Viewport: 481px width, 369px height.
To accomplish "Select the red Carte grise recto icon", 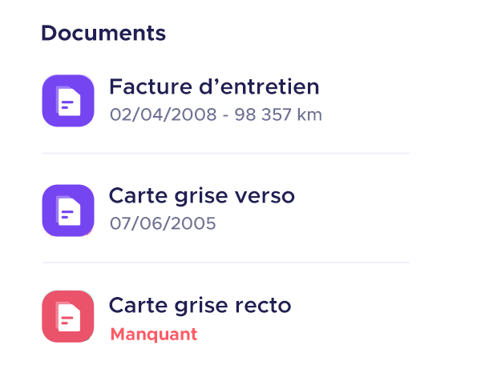I will (x=68, y=317).
